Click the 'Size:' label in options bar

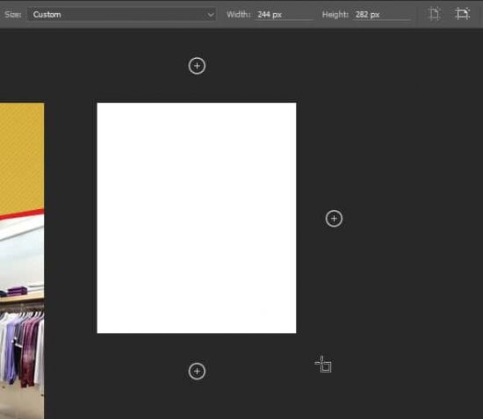pyautogui.click(x=13, y=14)
